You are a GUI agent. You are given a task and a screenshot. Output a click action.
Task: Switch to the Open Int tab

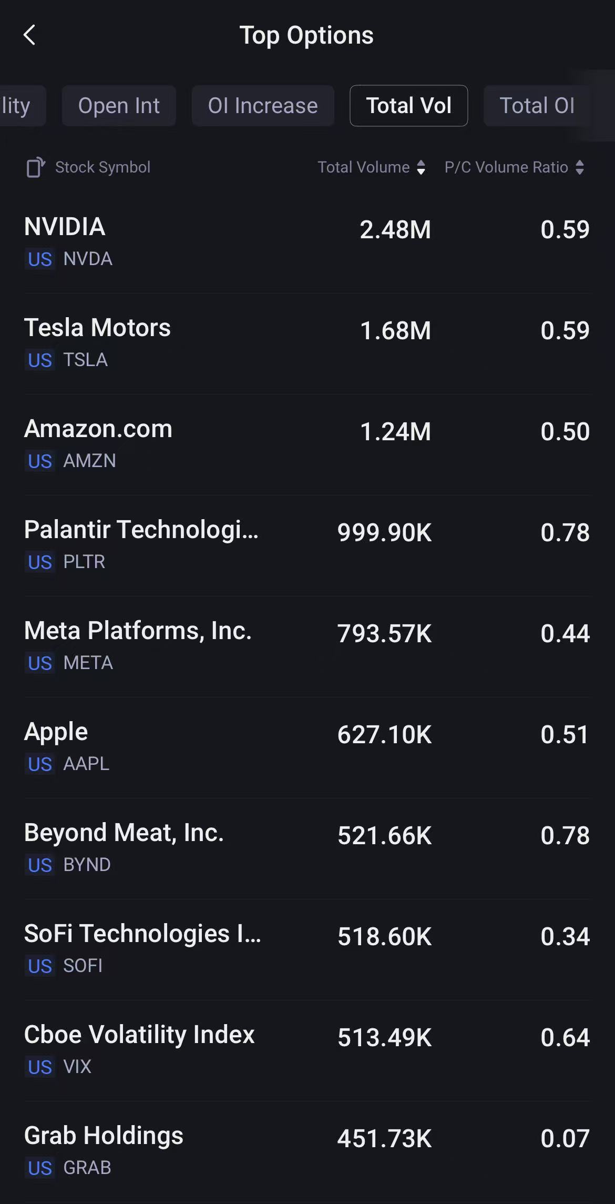119,106
